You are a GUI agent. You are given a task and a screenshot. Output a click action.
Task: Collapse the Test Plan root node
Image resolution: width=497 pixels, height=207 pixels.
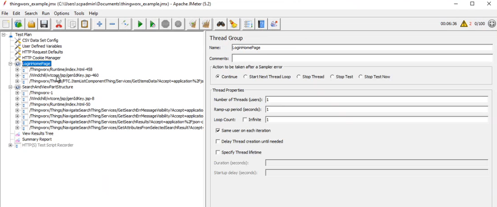pos(3,34)
